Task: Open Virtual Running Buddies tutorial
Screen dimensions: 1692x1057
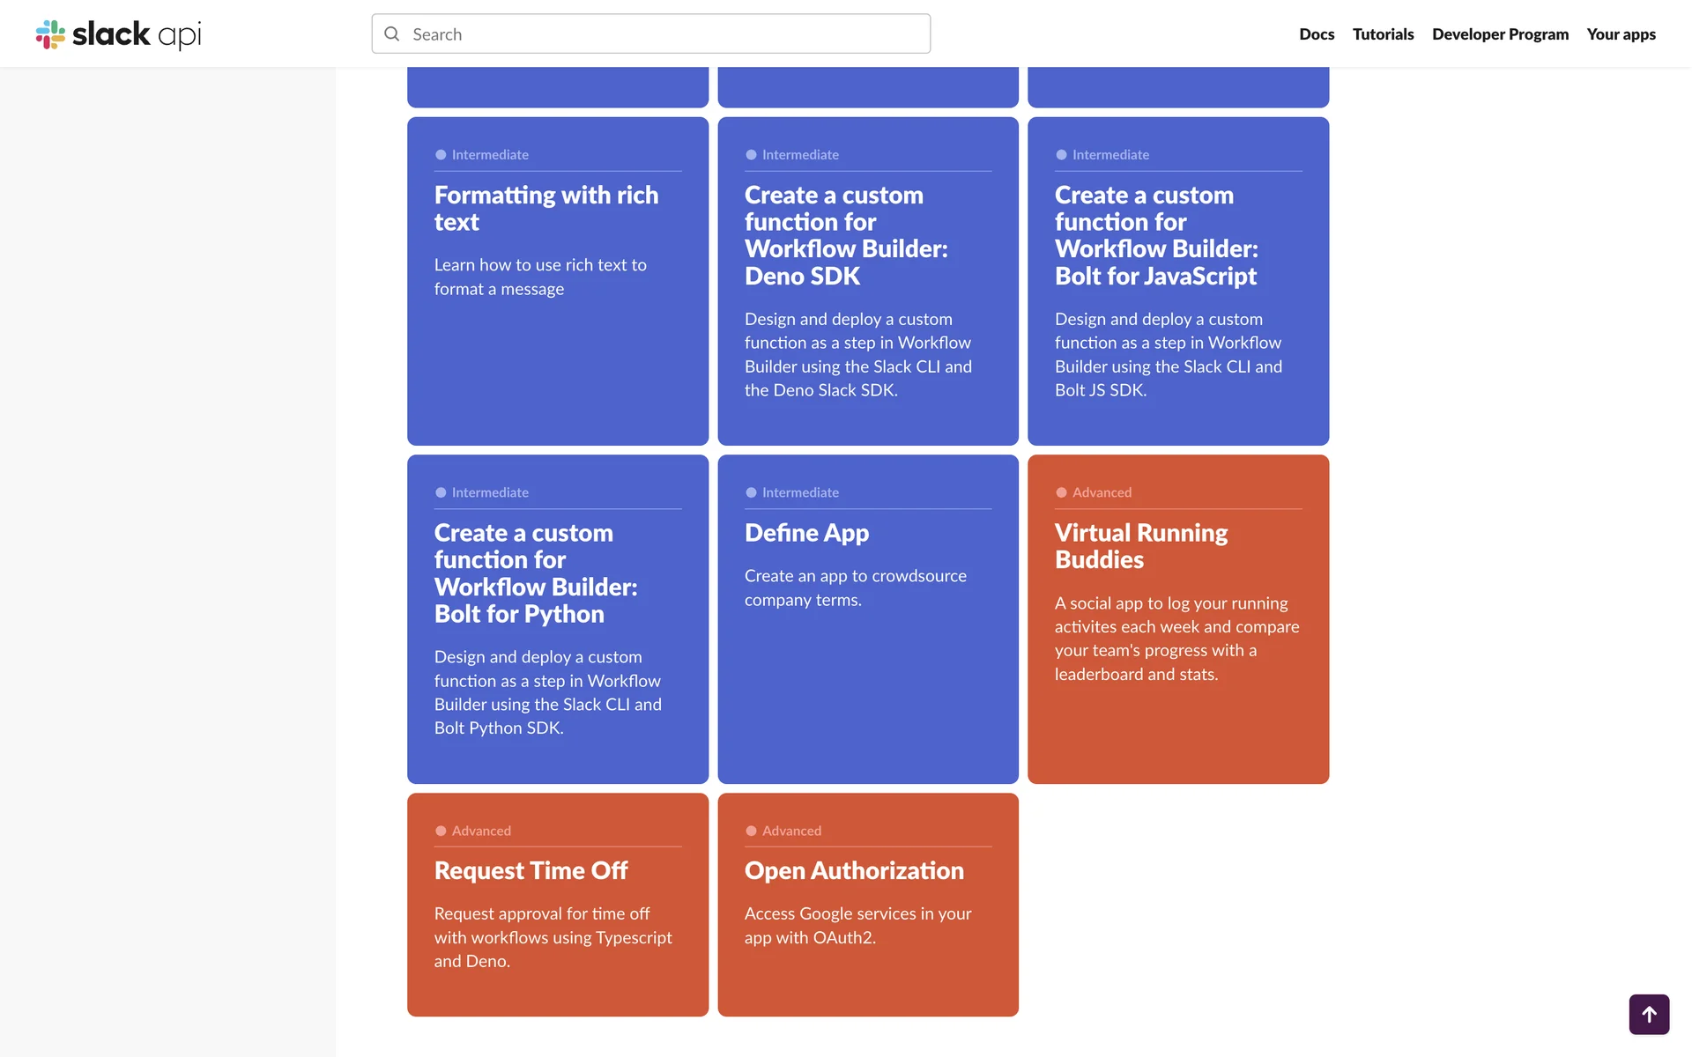Action: click(1140, 546)
